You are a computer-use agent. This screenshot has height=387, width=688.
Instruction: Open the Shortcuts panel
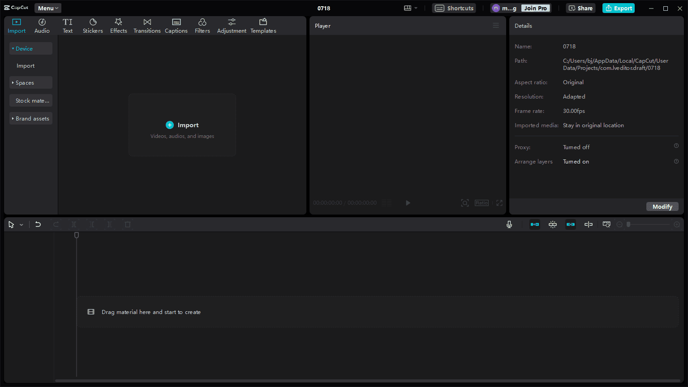[454, 8]
